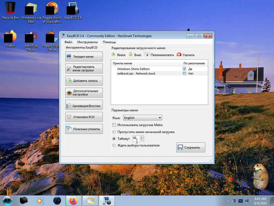Decrease the timeout value stepper
Viewport: 274px width, 206px height.
[x=142, y=140]
